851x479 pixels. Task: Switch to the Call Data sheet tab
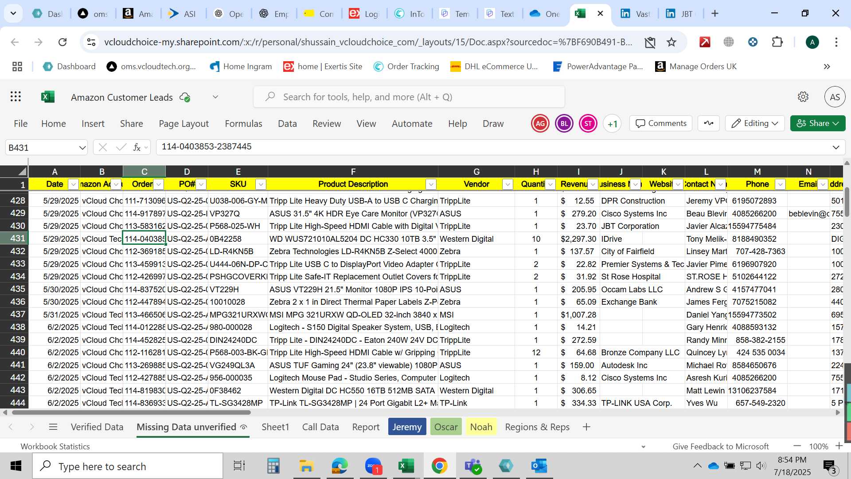320,427
